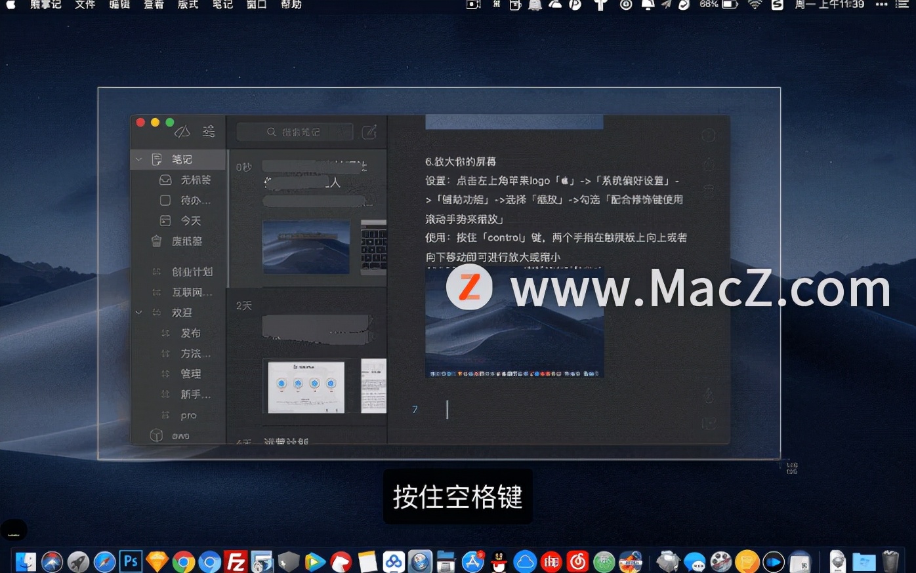This screenshot has width=916, height=573.
Task: Collapse the 笔记 section in sidebar
Action: pos(138,159)
